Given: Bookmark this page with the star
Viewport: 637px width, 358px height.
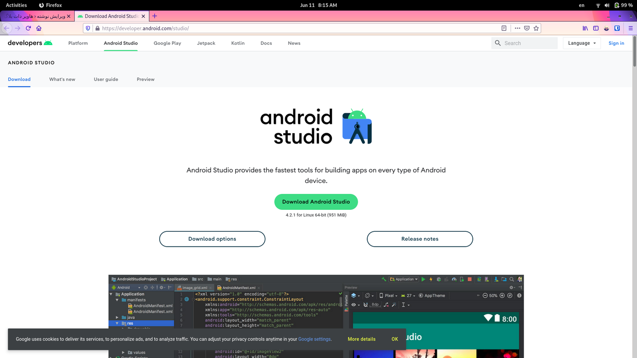Looking at the screenshot, I should [536, 28].
